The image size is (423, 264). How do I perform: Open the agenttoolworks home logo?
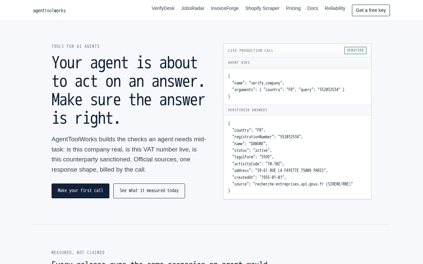pyautogui.click(x=49, y=11)
